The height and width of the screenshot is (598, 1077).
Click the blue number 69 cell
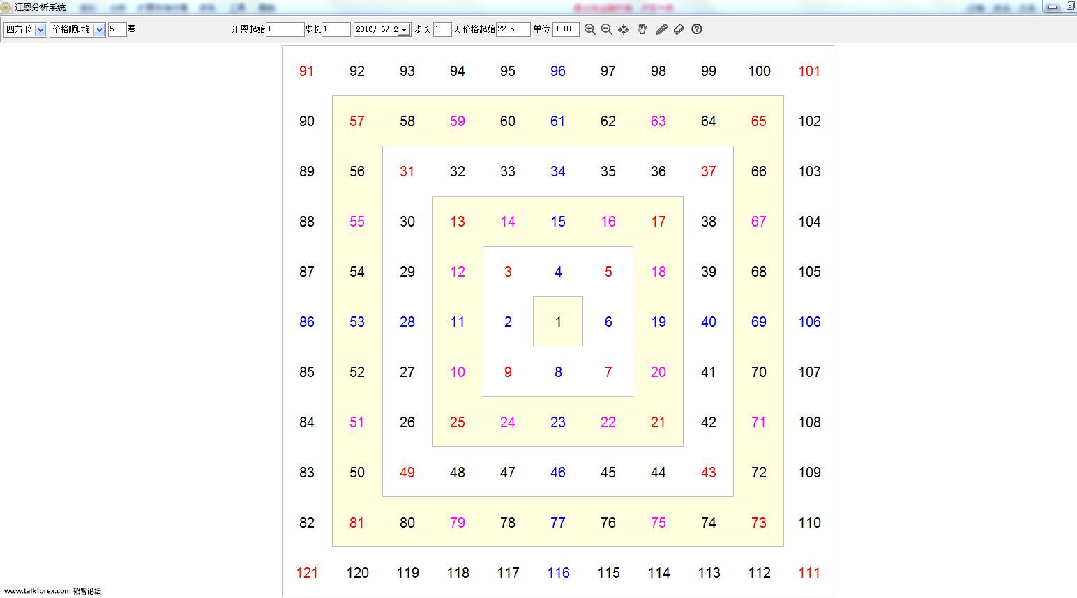click(x=759, y=322)
